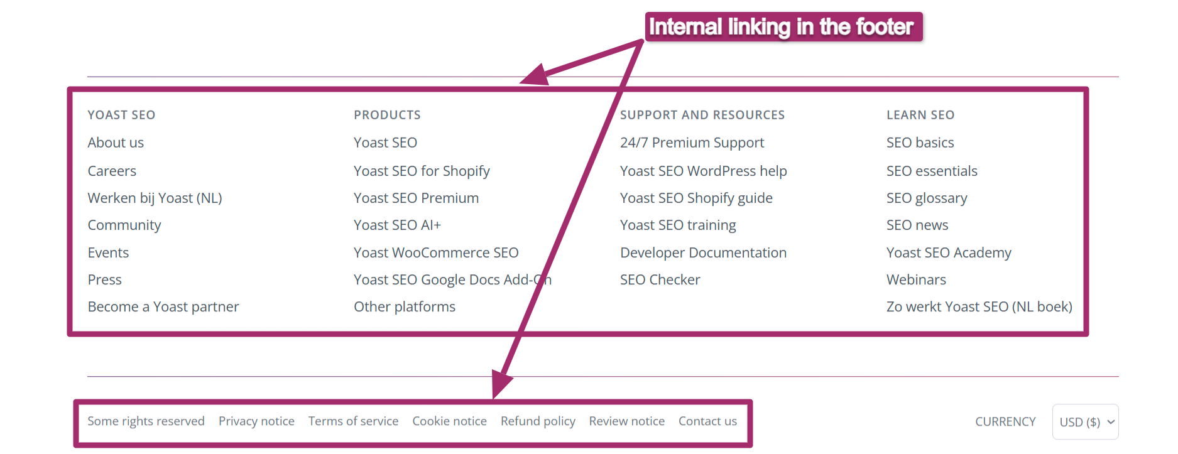
Task: Click Contact us in the footer
Action: click(x=707, y=421)
